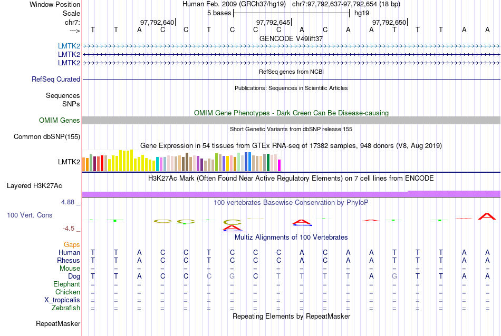Image resolution: width=501 pixels, height=336 pixels.
Task: Select the Dog alignment row label
Action: [x=74, y=276]
